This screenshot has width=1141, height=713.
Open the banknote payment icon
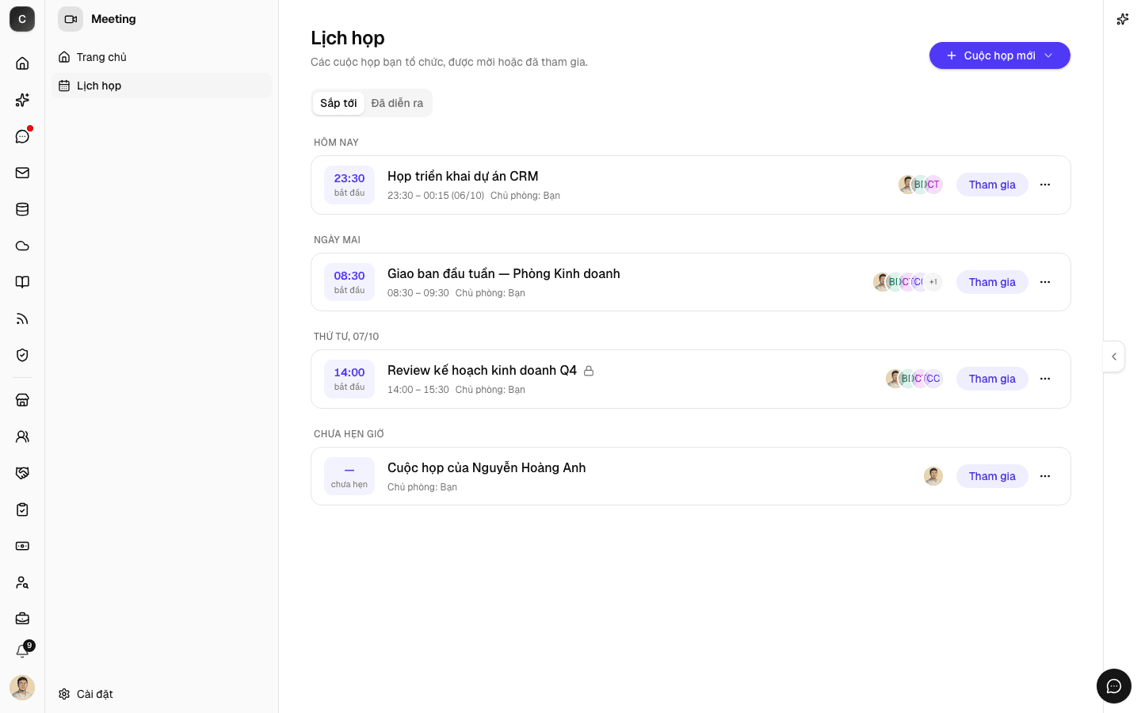coord(22,546)
